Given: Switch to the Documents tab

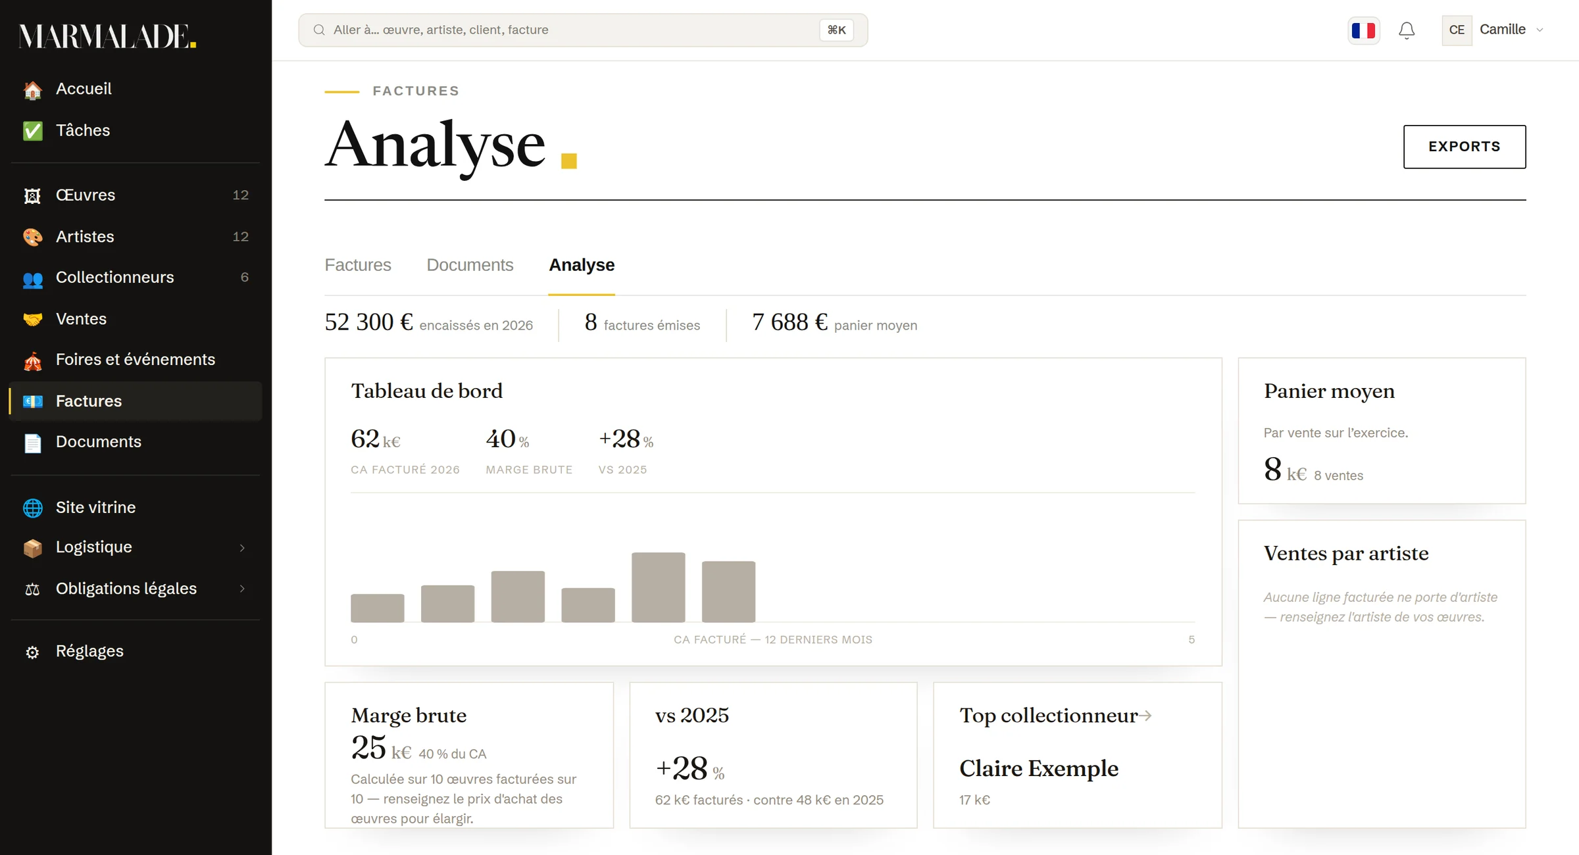Looking at the screenshot, I should 470,265.
